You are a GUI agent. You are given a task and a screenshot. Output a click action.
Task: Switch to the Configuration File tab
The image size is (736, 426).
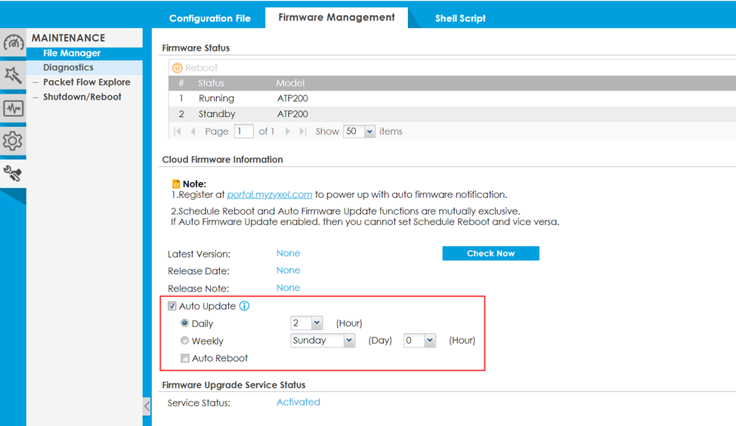pyautogui.click(x=209, y=18)
